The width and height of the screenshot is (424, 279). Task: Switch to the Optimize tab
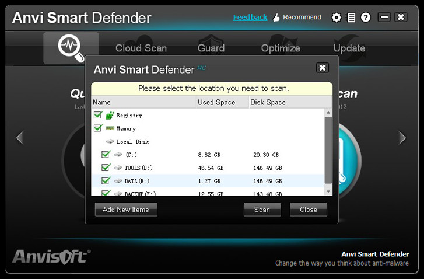coord(281,48)
